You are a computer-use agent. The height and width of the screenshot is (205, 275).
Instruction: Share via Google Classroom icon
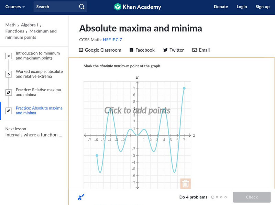pos(81,50)
